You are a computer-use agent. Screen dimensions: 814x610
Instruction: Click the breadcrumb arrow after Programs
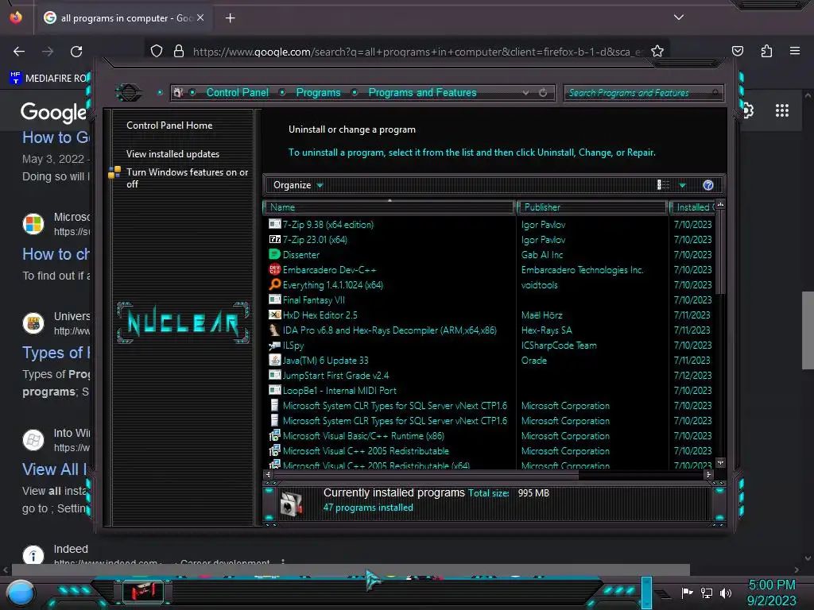[355, 92]
